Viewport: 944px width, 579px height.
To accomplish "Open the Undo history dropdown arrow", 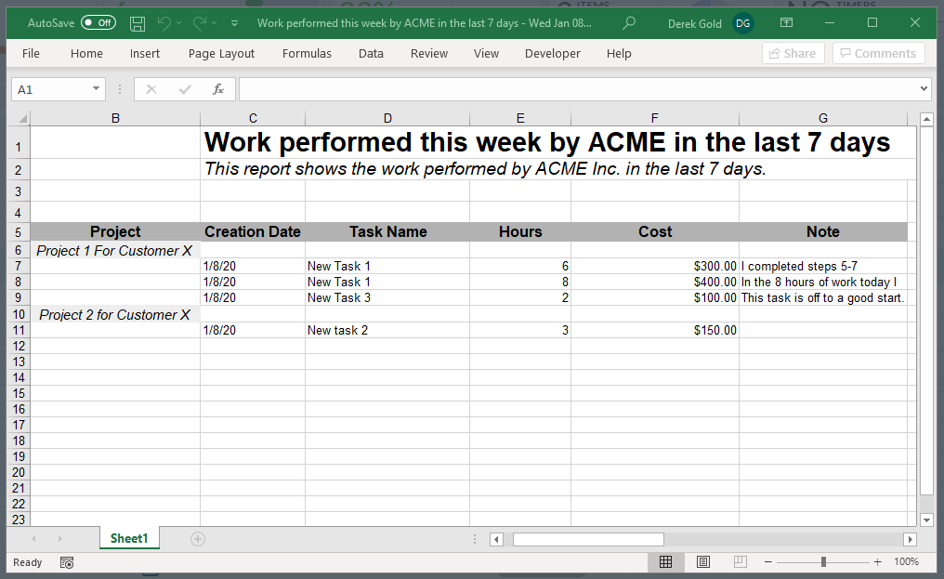I will point(177,23).
